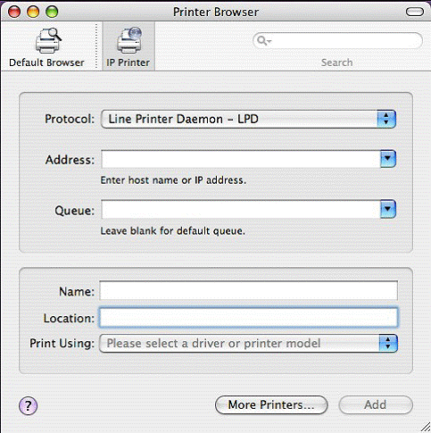The image size is (431, 433).
Task: Zoom window with the green button
Action: 52,12
